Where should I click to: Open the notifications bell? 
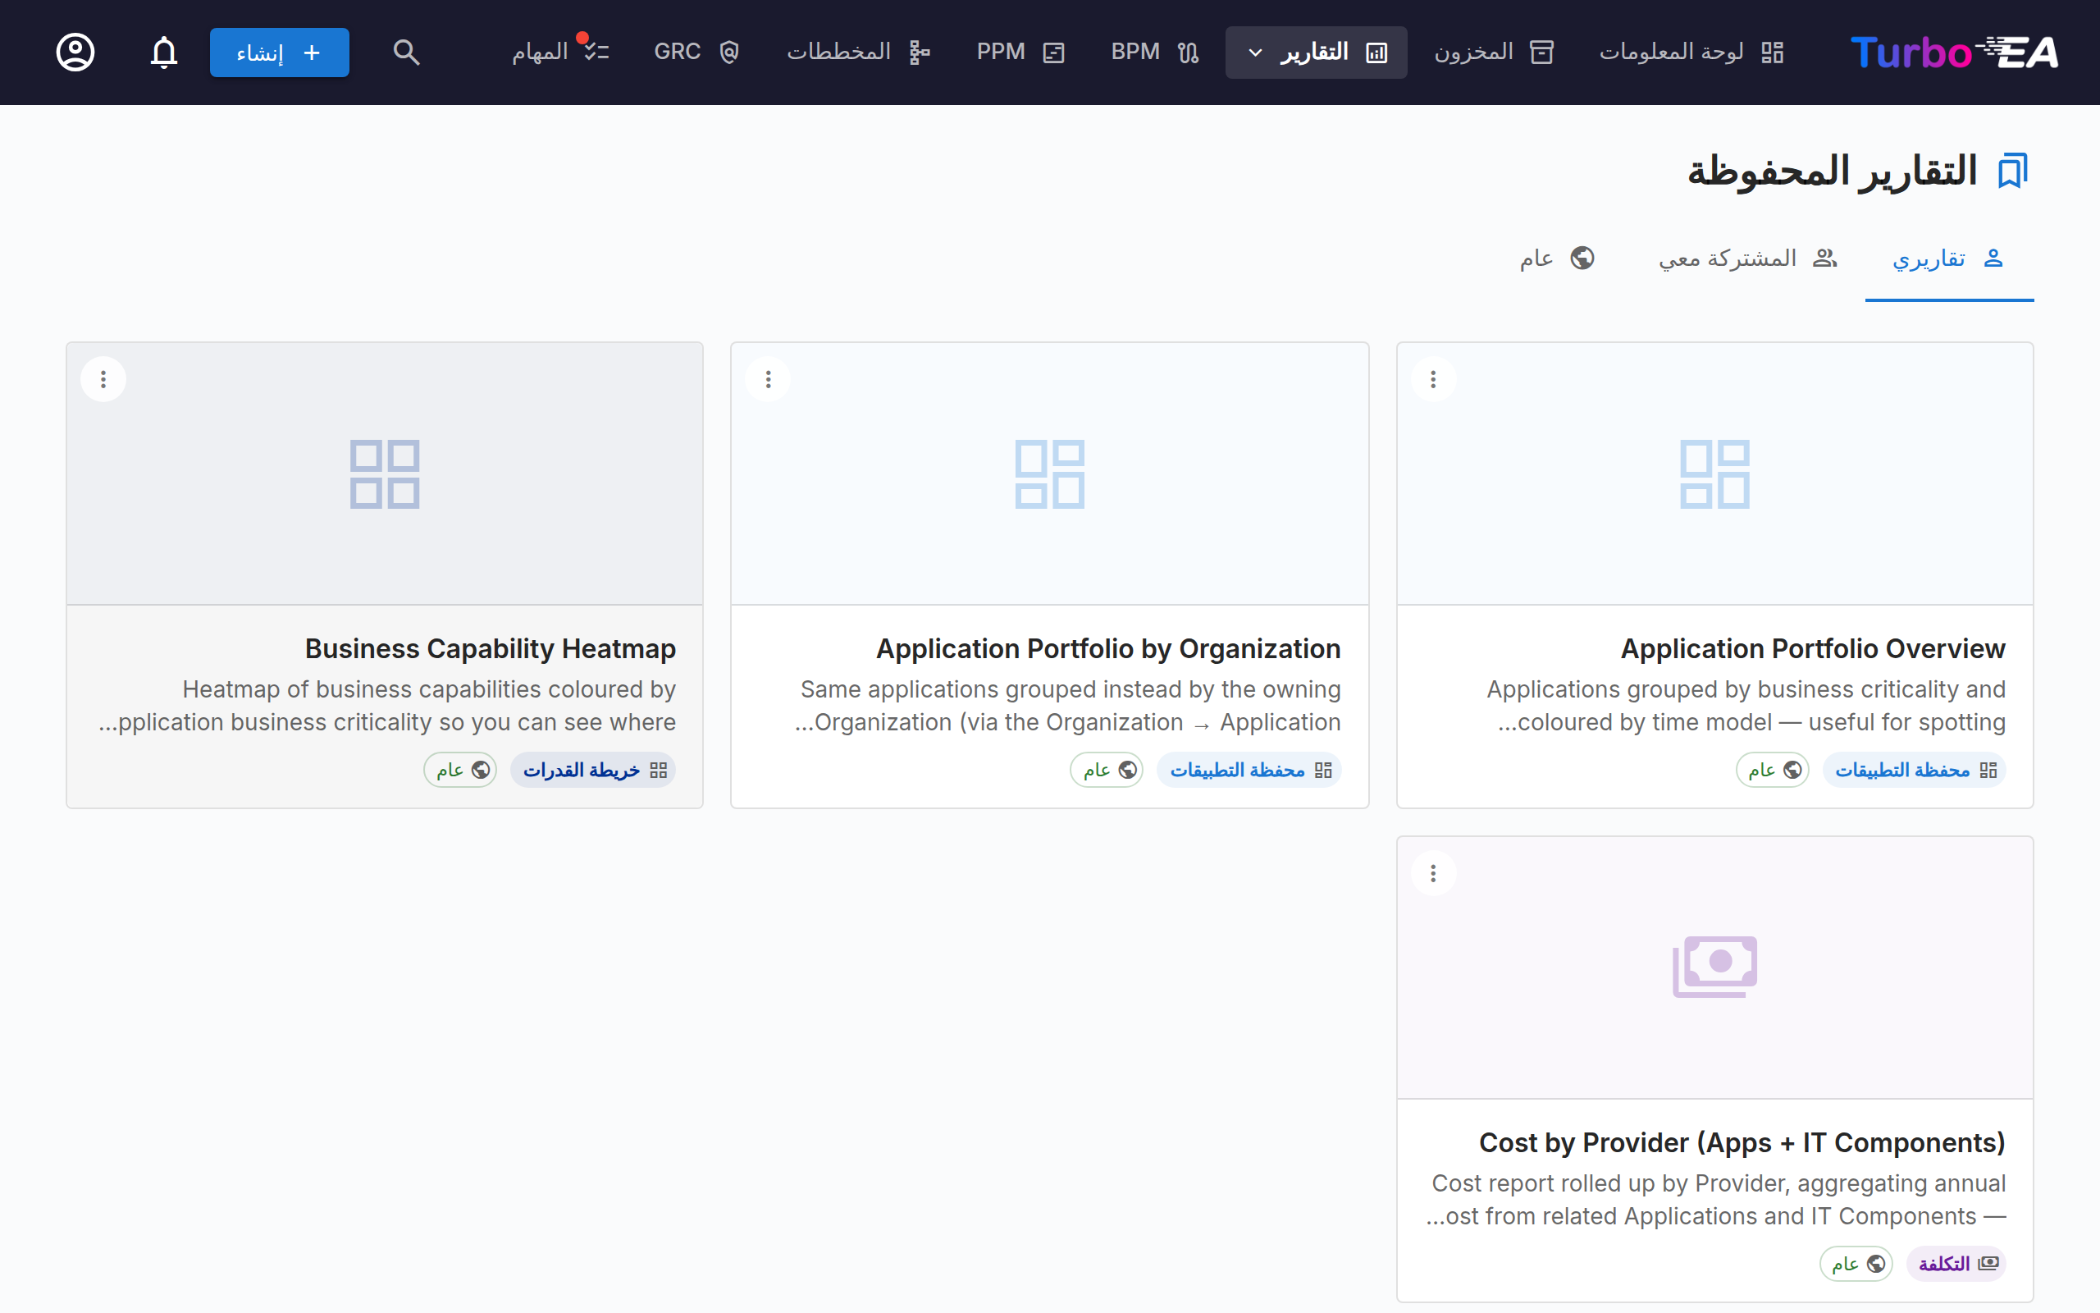coord(163,52)
